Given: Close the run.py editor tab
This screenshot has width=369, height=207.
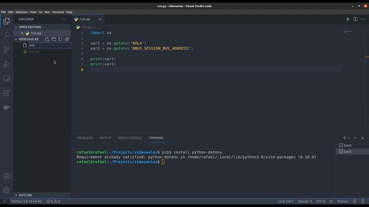Looking at the screenshot, I should point(100,19).
